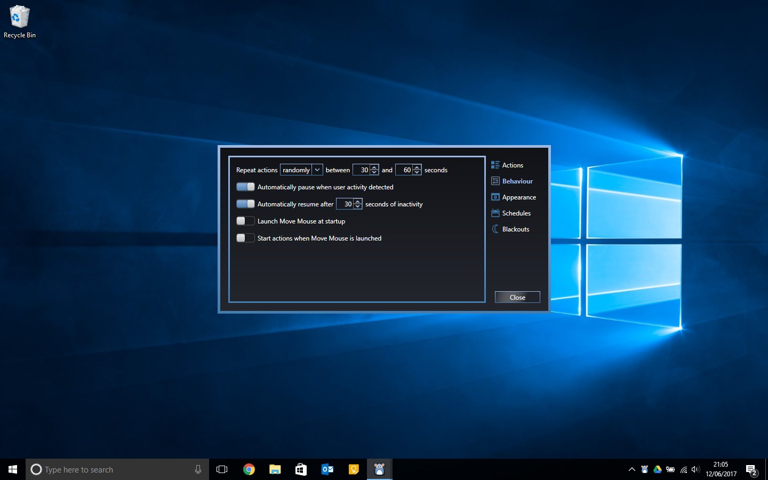The width and height of the screenshot is (768, 480).
Task: Open the Start menu
Action: (x=12, y=469)
